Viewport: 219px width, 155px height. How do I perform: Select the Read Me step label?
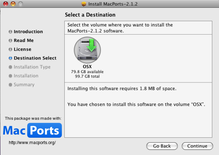click(24, 41)
